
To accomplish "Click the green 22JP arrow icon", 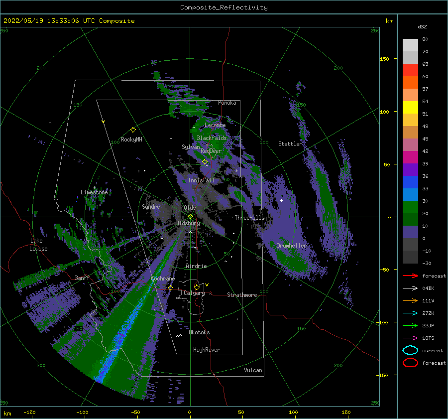I will point(410,325).
